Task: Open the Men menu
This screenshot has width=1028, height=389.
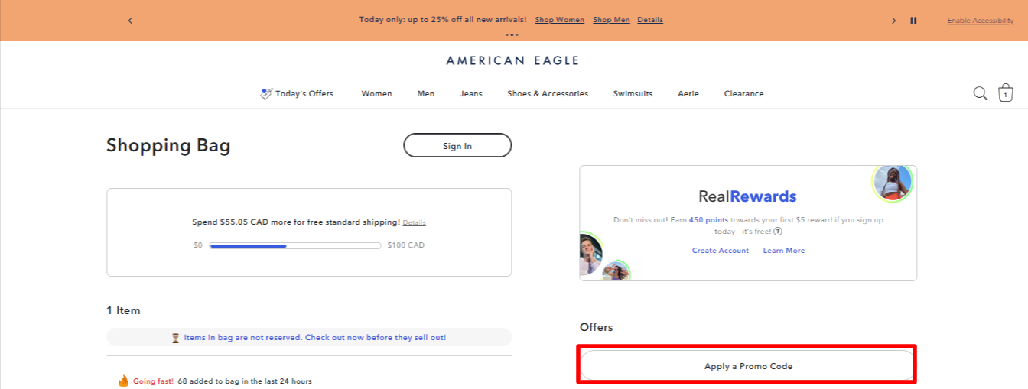Action: click(x=426, y=94)
